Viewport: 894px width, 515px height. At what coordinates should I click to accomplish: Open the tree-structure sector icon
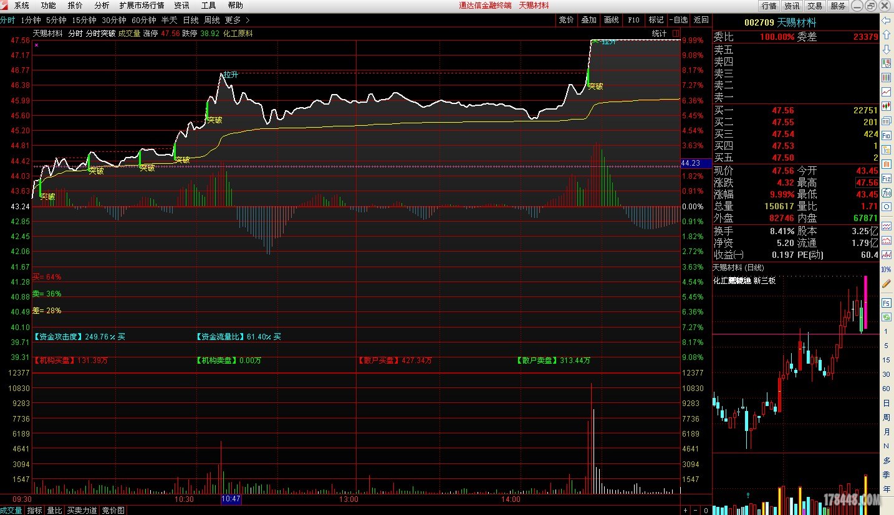coord(886,149)
